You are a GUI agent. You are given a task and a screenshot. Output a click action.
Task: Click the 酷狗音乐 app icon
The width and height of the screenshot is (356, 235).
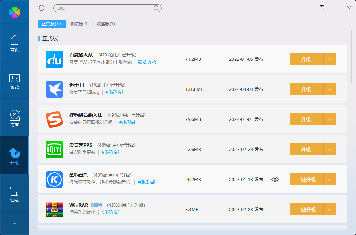tap(54, 180)
